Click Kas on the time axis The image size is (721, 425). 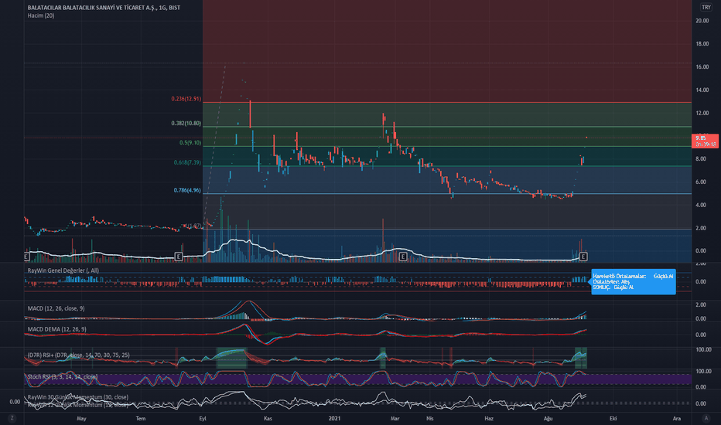coord(268,419)
